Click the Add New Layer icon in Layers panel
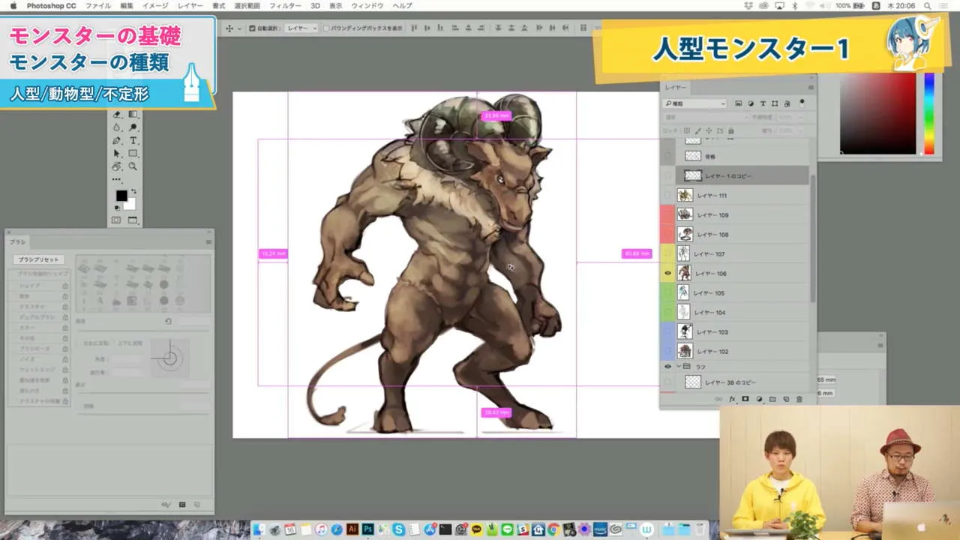This screenshot has width=960, height=540. tap(786, 399)
